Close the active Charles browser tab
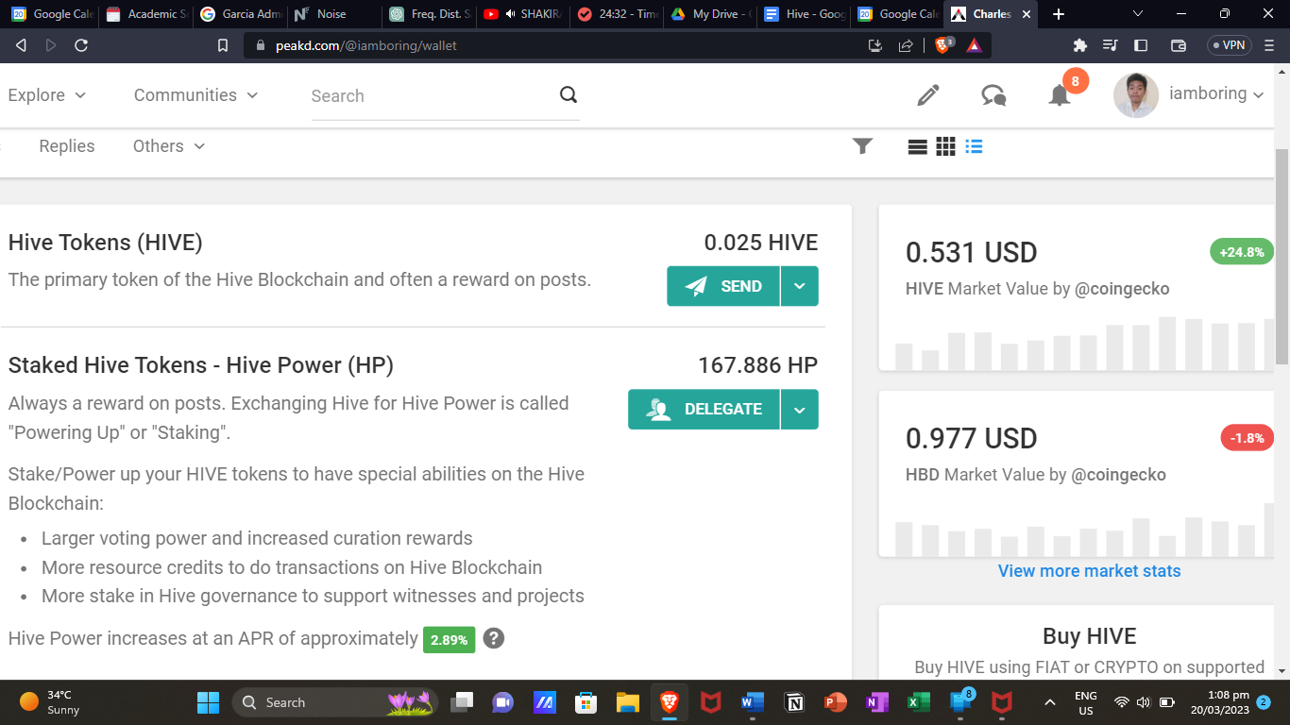The height and width of the screenshot is (725, 1290). pyautogui.click(x=1027, y=14)
